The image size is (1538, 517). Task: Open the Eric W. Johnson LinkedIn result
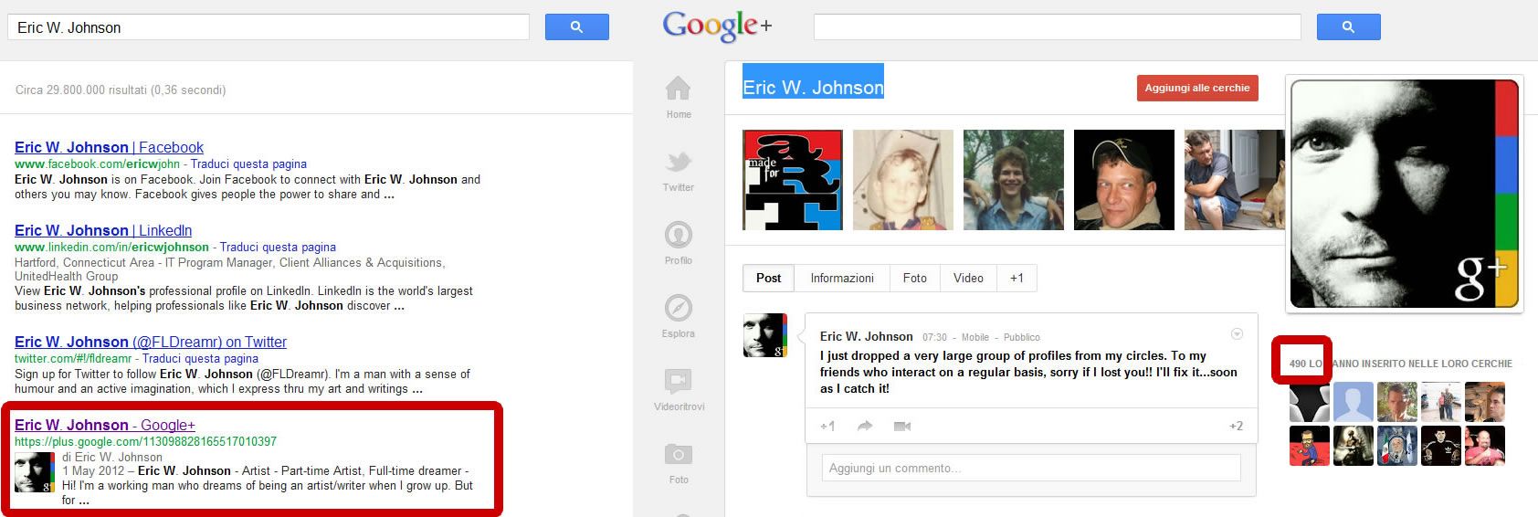pyautogui.click(x=103, y=230)
